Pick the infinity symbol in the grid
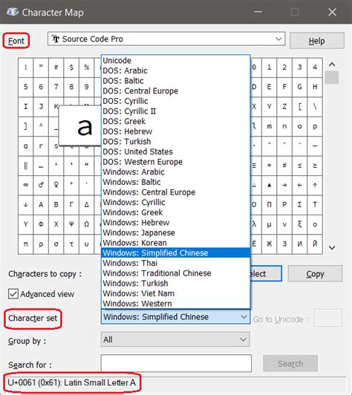This screenshot has height=395, width=352. [26, 185]
